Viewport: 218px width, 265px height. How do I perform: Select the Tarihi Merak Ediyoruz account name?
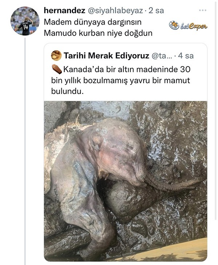click(106, 56)
